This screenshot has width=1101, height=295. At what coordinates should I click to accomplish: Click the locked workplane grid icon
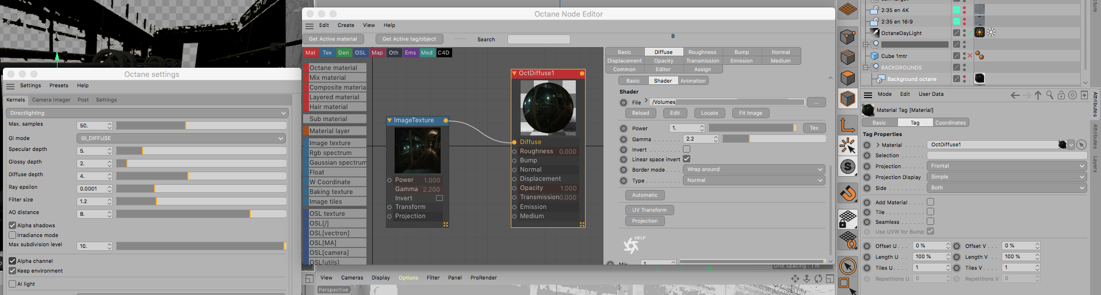(x=847, y=218)
